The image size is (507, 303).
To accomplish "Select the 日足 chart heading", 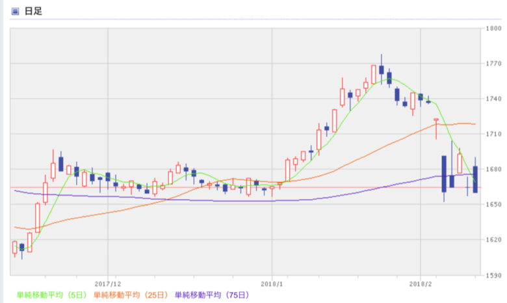I will click(33, 11).
